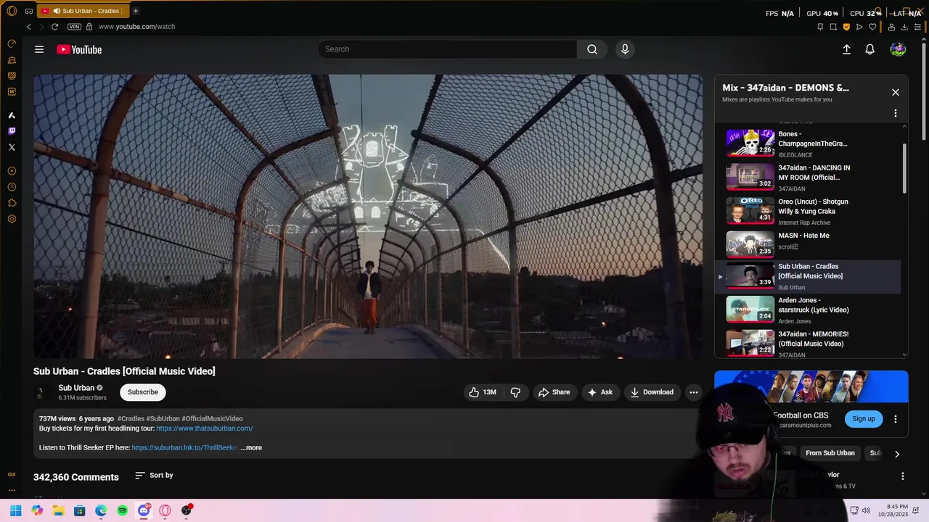The width and height of the screenshot is (929, 522).
Task: Open YouTube Create upload icon
Action: [x=846, y=49]
